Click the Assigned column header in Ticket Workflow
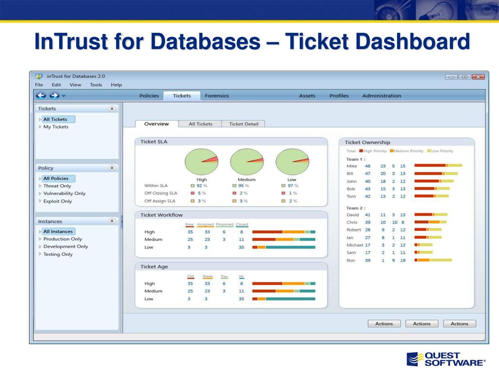Viewport: 499px width, 374px height. pyautogui.click(x=205, y=224)
